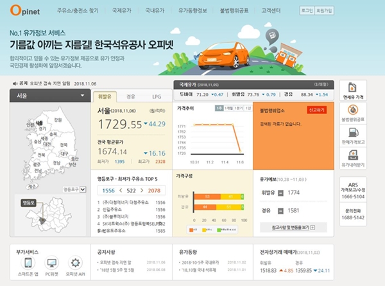385x286 pixels.
Task: Open station (주)다청에너지 다청주유소
Action: [125, 203]
